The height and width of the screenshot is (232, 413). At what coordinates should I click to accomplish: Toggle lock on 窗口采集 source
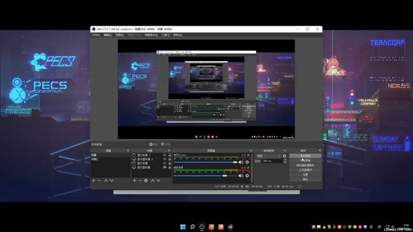(x=170, y=163)
